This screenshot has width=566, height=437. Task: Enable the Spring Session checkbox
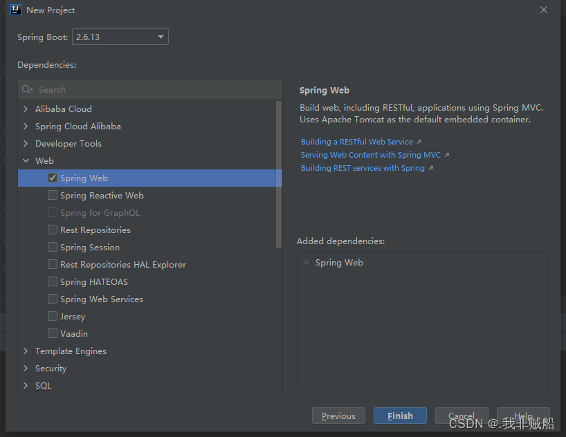tap(53, 247)
